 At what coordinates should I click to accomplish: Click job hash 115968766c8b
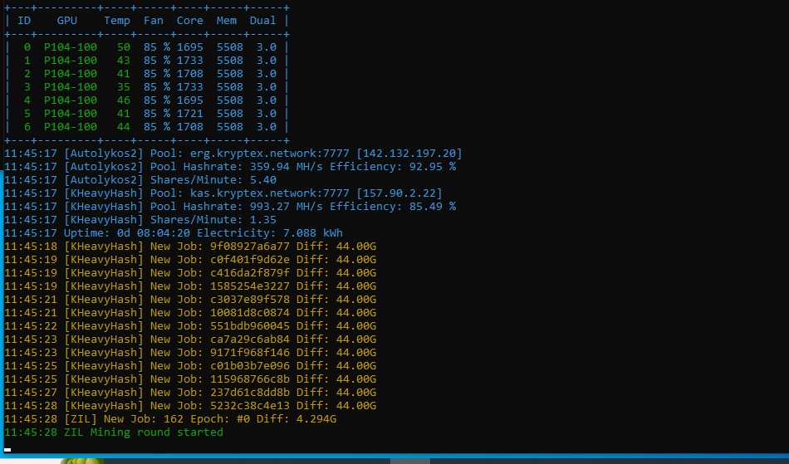[x=250, y=379]
